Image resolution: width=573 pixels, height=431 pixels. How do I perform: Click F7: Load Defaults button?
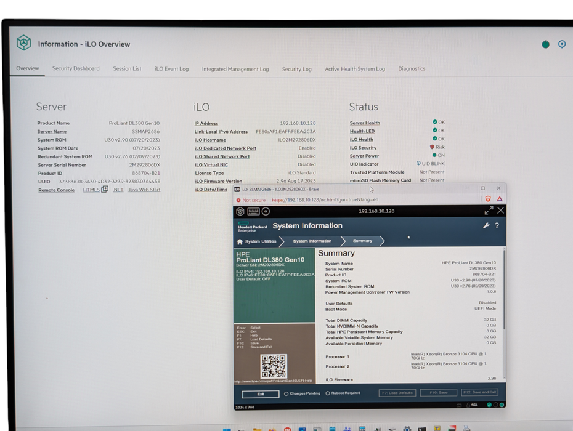(397, 393)
